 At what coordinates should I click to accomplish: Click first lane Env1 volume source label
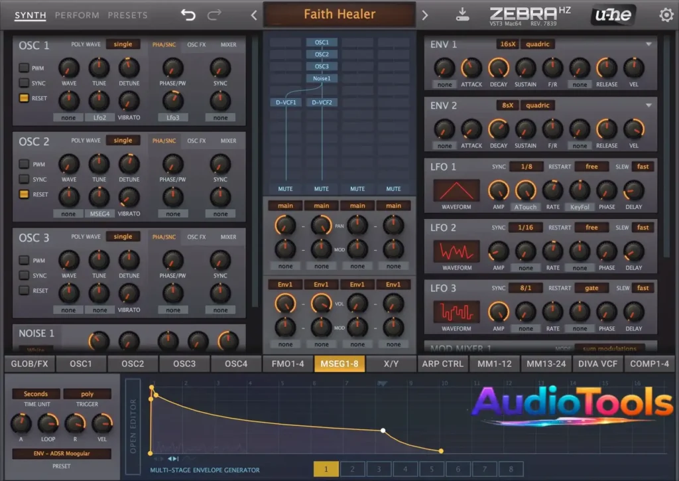pyautogui.click(x=285, y=284)
